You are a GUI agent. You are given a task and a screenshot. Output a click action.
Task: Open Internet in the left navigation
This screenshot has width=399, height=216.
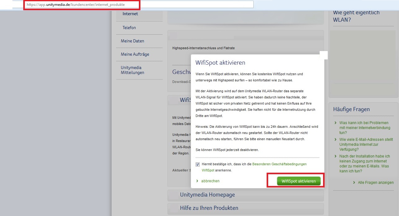point(130,14)
